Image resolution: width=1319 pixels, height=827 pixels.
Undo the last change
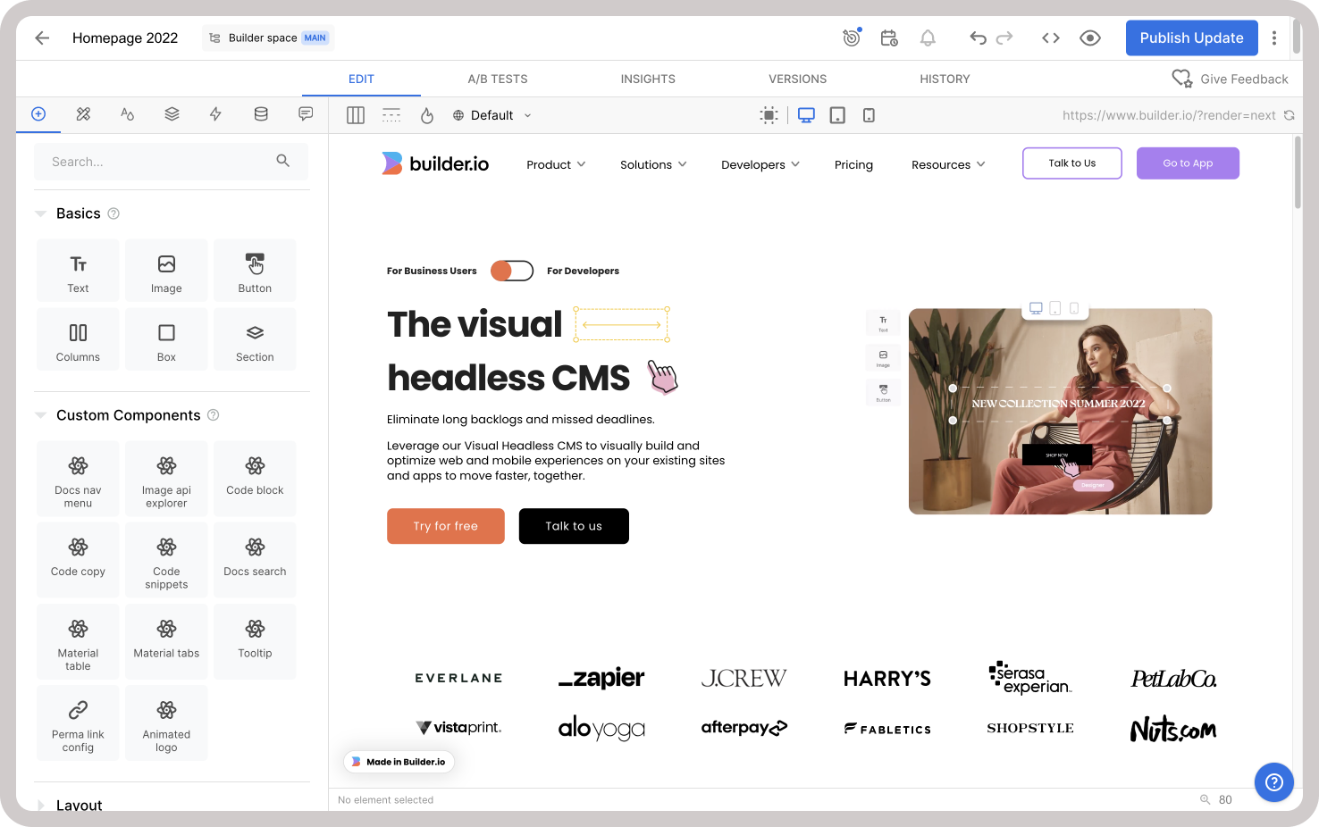click(x=978, y=38)
